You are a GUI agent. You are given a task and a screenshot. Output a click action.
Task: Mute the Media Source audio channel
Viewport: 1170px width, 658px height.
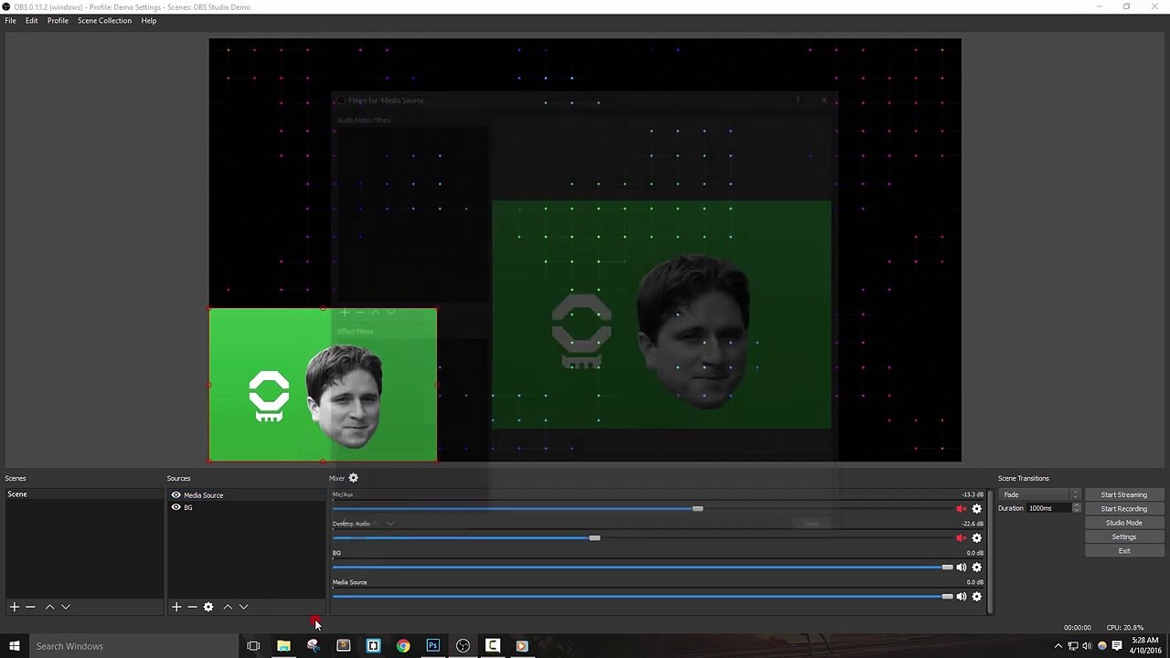(961, 597)
